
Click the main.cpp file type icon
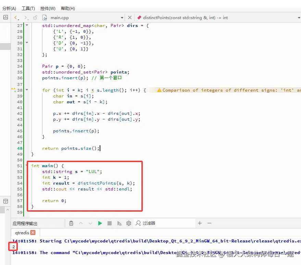click(x=45, y=18)
